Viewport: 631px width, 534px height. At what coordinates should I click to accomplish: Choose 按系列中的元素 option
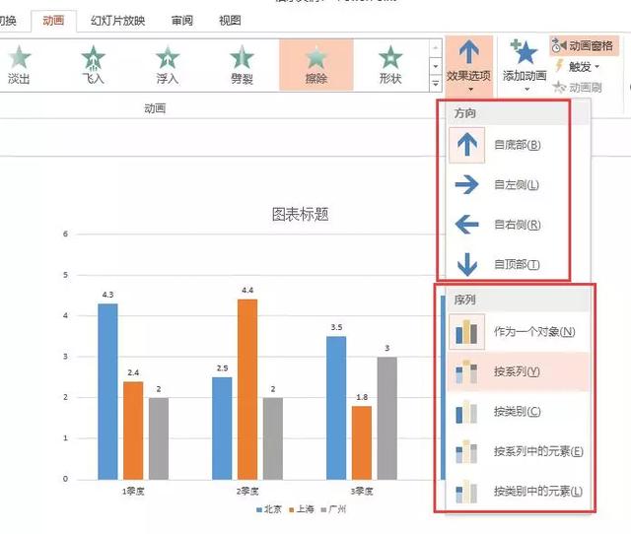[x=518, y=451]
